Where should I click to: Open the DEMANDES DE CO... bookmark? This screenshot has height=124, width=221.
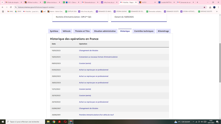click(x=136, y=11)
